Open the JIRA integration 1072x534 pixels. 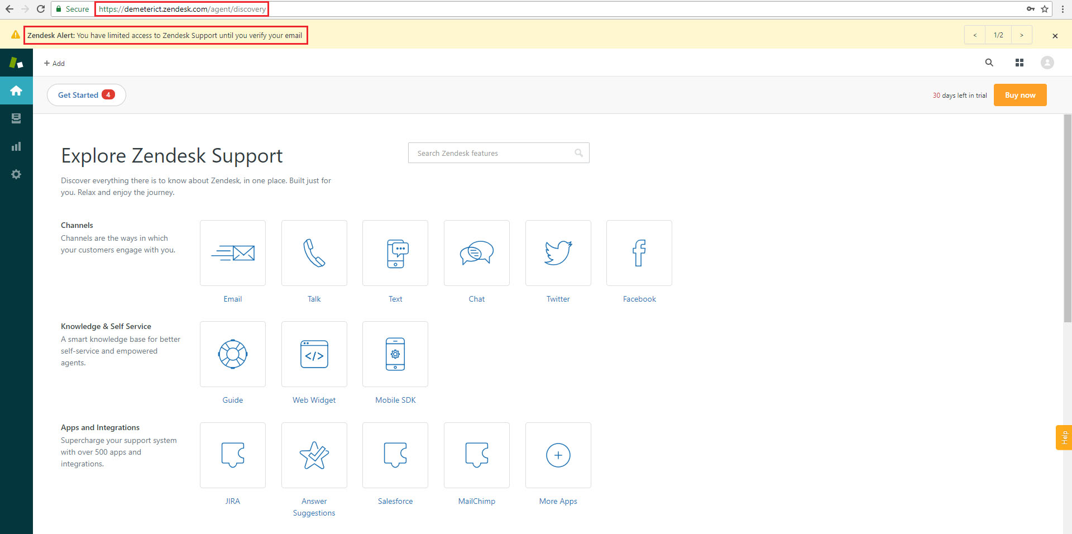tap(232, 455)
